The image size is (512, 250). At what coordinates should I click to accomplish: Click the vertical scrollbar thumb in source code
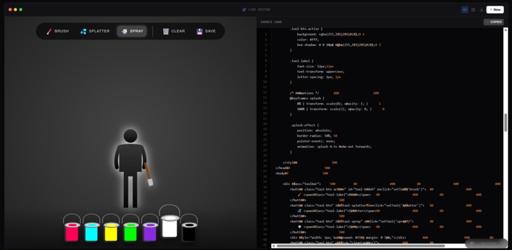pyautogui.click(x=506, y=123)
